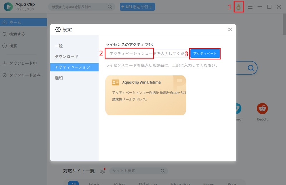Click the 請求先メールアドレス line
Viewport: 286px width, 185px height.
129,99
